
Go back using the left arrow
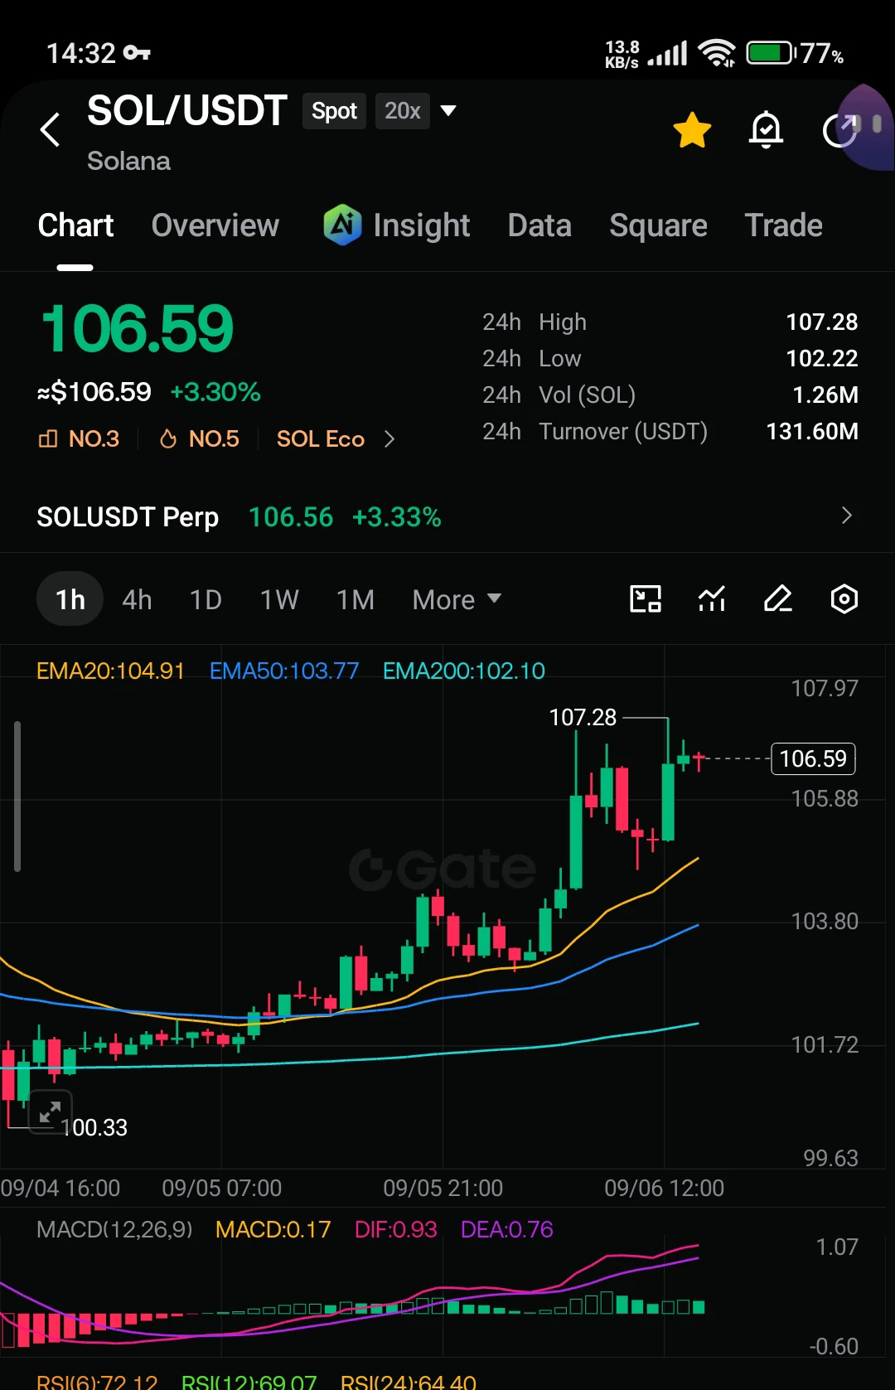[x=51, y=129]
